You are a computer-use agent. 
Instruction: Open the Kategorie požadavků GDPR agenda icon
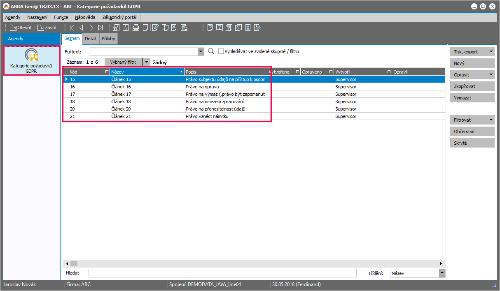tap(31, 60)
